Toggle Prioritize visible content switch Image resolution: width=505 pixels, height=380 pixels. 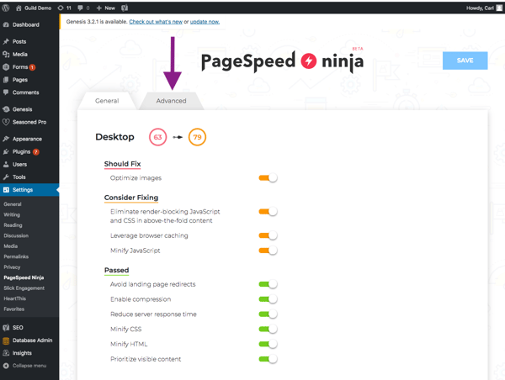tap(268, 359)
